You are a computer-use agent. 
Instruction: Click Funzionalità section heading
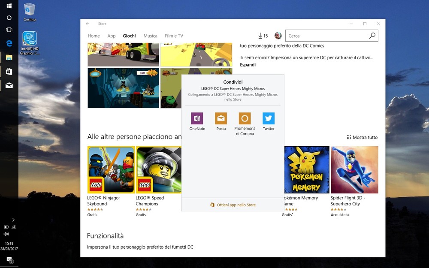coord(106,236)
